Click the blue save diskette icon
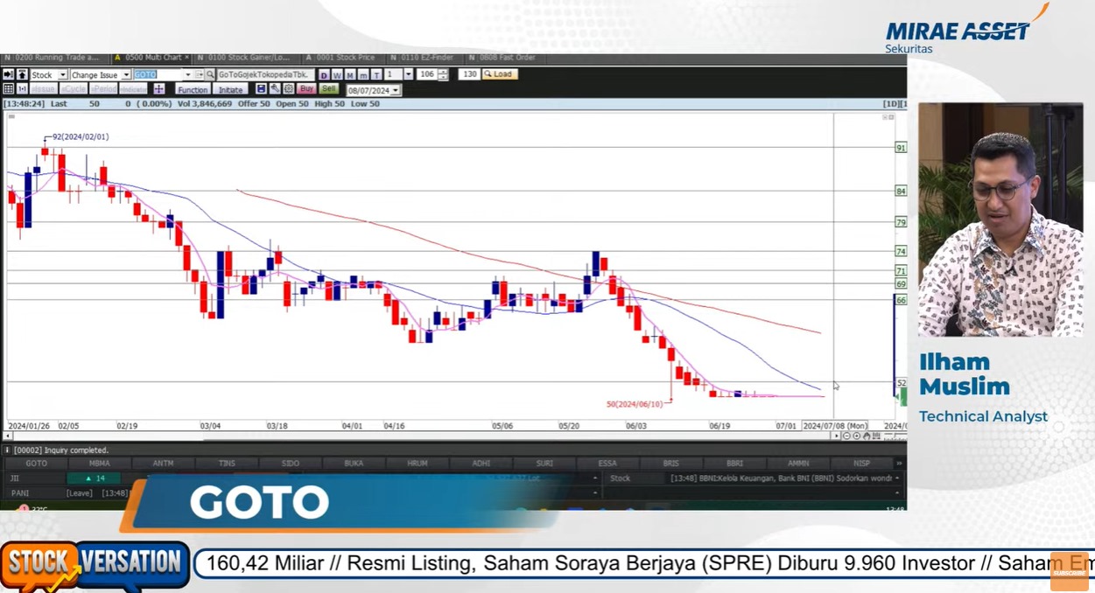The height and width of the screenshot is (593, 1095). pos(261,89)
